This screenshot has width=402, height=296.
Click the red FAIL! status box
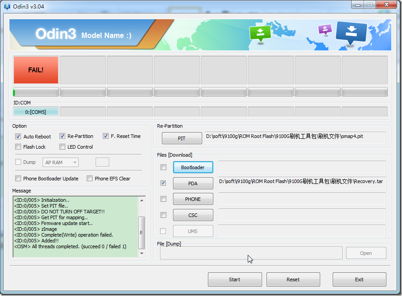pyautogui.click(x=36, y=70)
